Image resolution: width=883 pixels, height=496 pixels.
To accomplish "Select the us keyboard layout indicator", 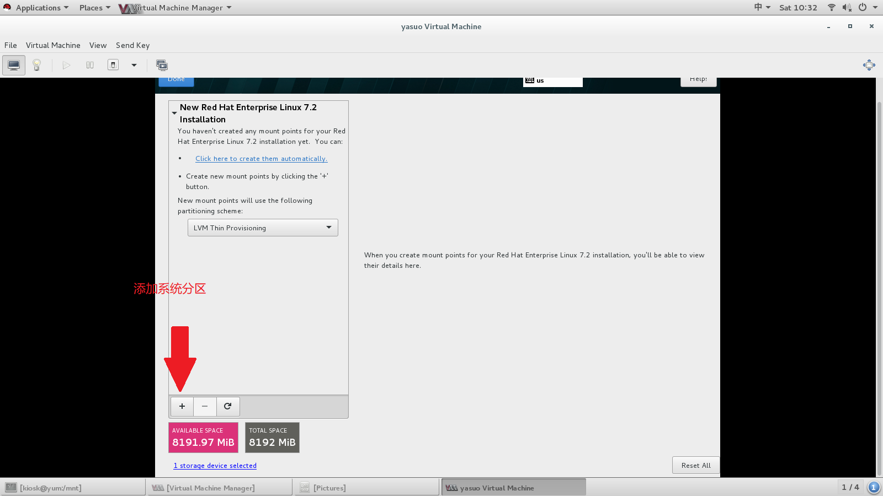I will tap(552, 82).
